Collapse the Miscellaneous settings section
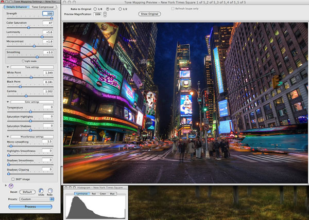309x220 pixels. (7, 136)
